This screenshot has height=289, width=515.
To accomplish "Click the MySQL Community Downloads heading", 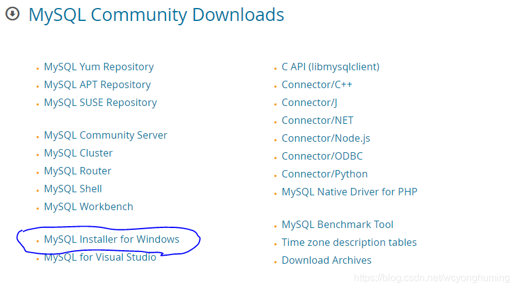I will [156, 15].
